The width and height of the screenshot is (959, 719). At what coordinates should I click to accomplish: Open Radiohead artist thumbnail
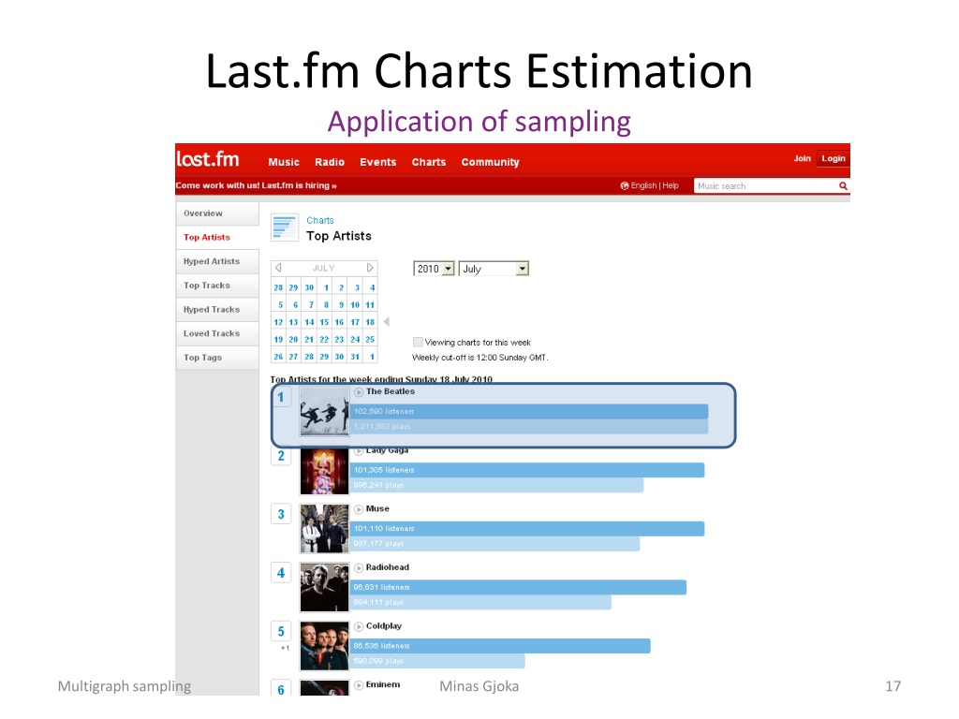tap(324, 588)
